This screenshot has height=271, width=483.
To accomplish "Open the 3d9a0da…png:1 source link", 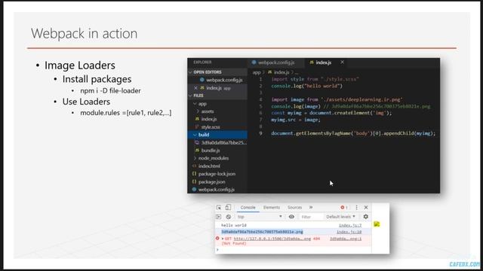I will 346,239.
